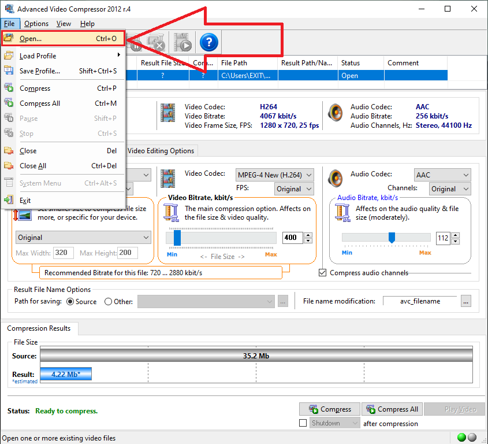Click the gray status light in status bar
The width and height of the screenshot is (488, 444).
(472, 438)
